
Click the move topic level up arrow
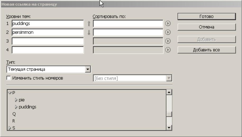pyautogui.click(x=89, y=23)
